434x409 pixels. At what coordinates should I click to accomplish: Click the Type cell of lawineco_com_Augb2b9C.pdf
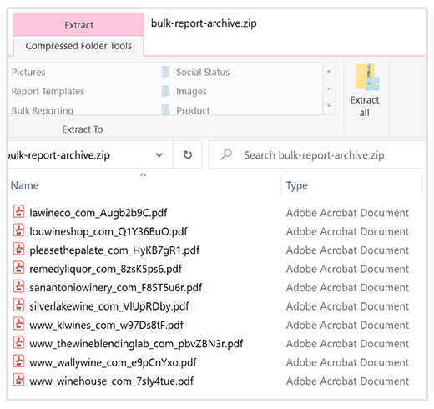(x=347, y=213)
